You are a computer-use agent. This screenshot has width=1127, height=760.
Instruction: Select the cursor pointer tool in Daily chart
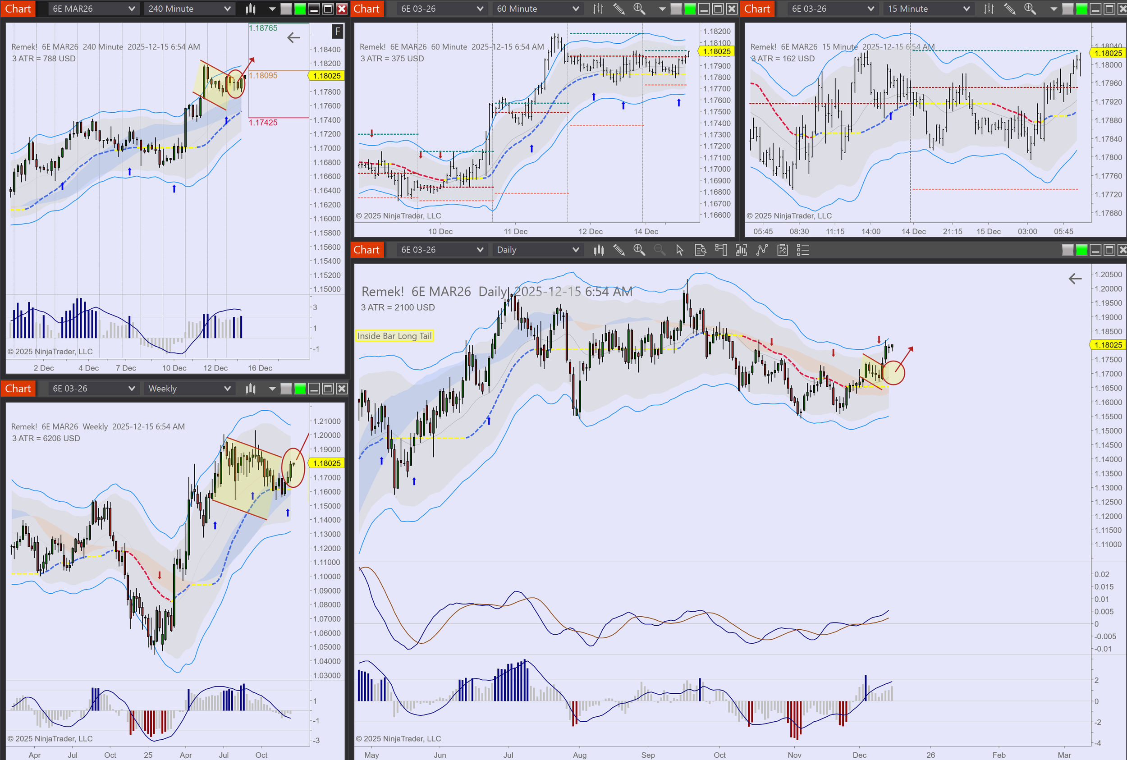(680, 250)
